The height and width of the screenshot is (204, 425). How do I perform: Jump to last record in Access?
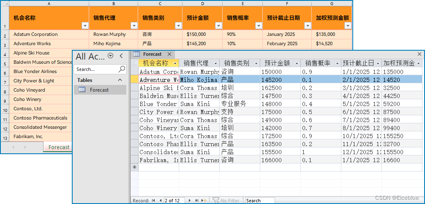click(x=197, y=201)
